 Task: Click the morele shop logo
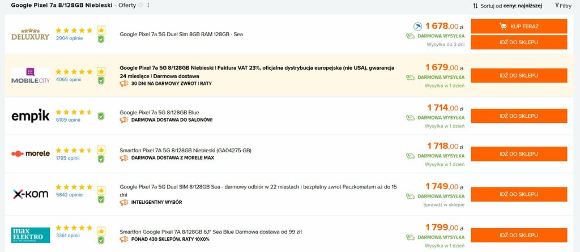31,153
